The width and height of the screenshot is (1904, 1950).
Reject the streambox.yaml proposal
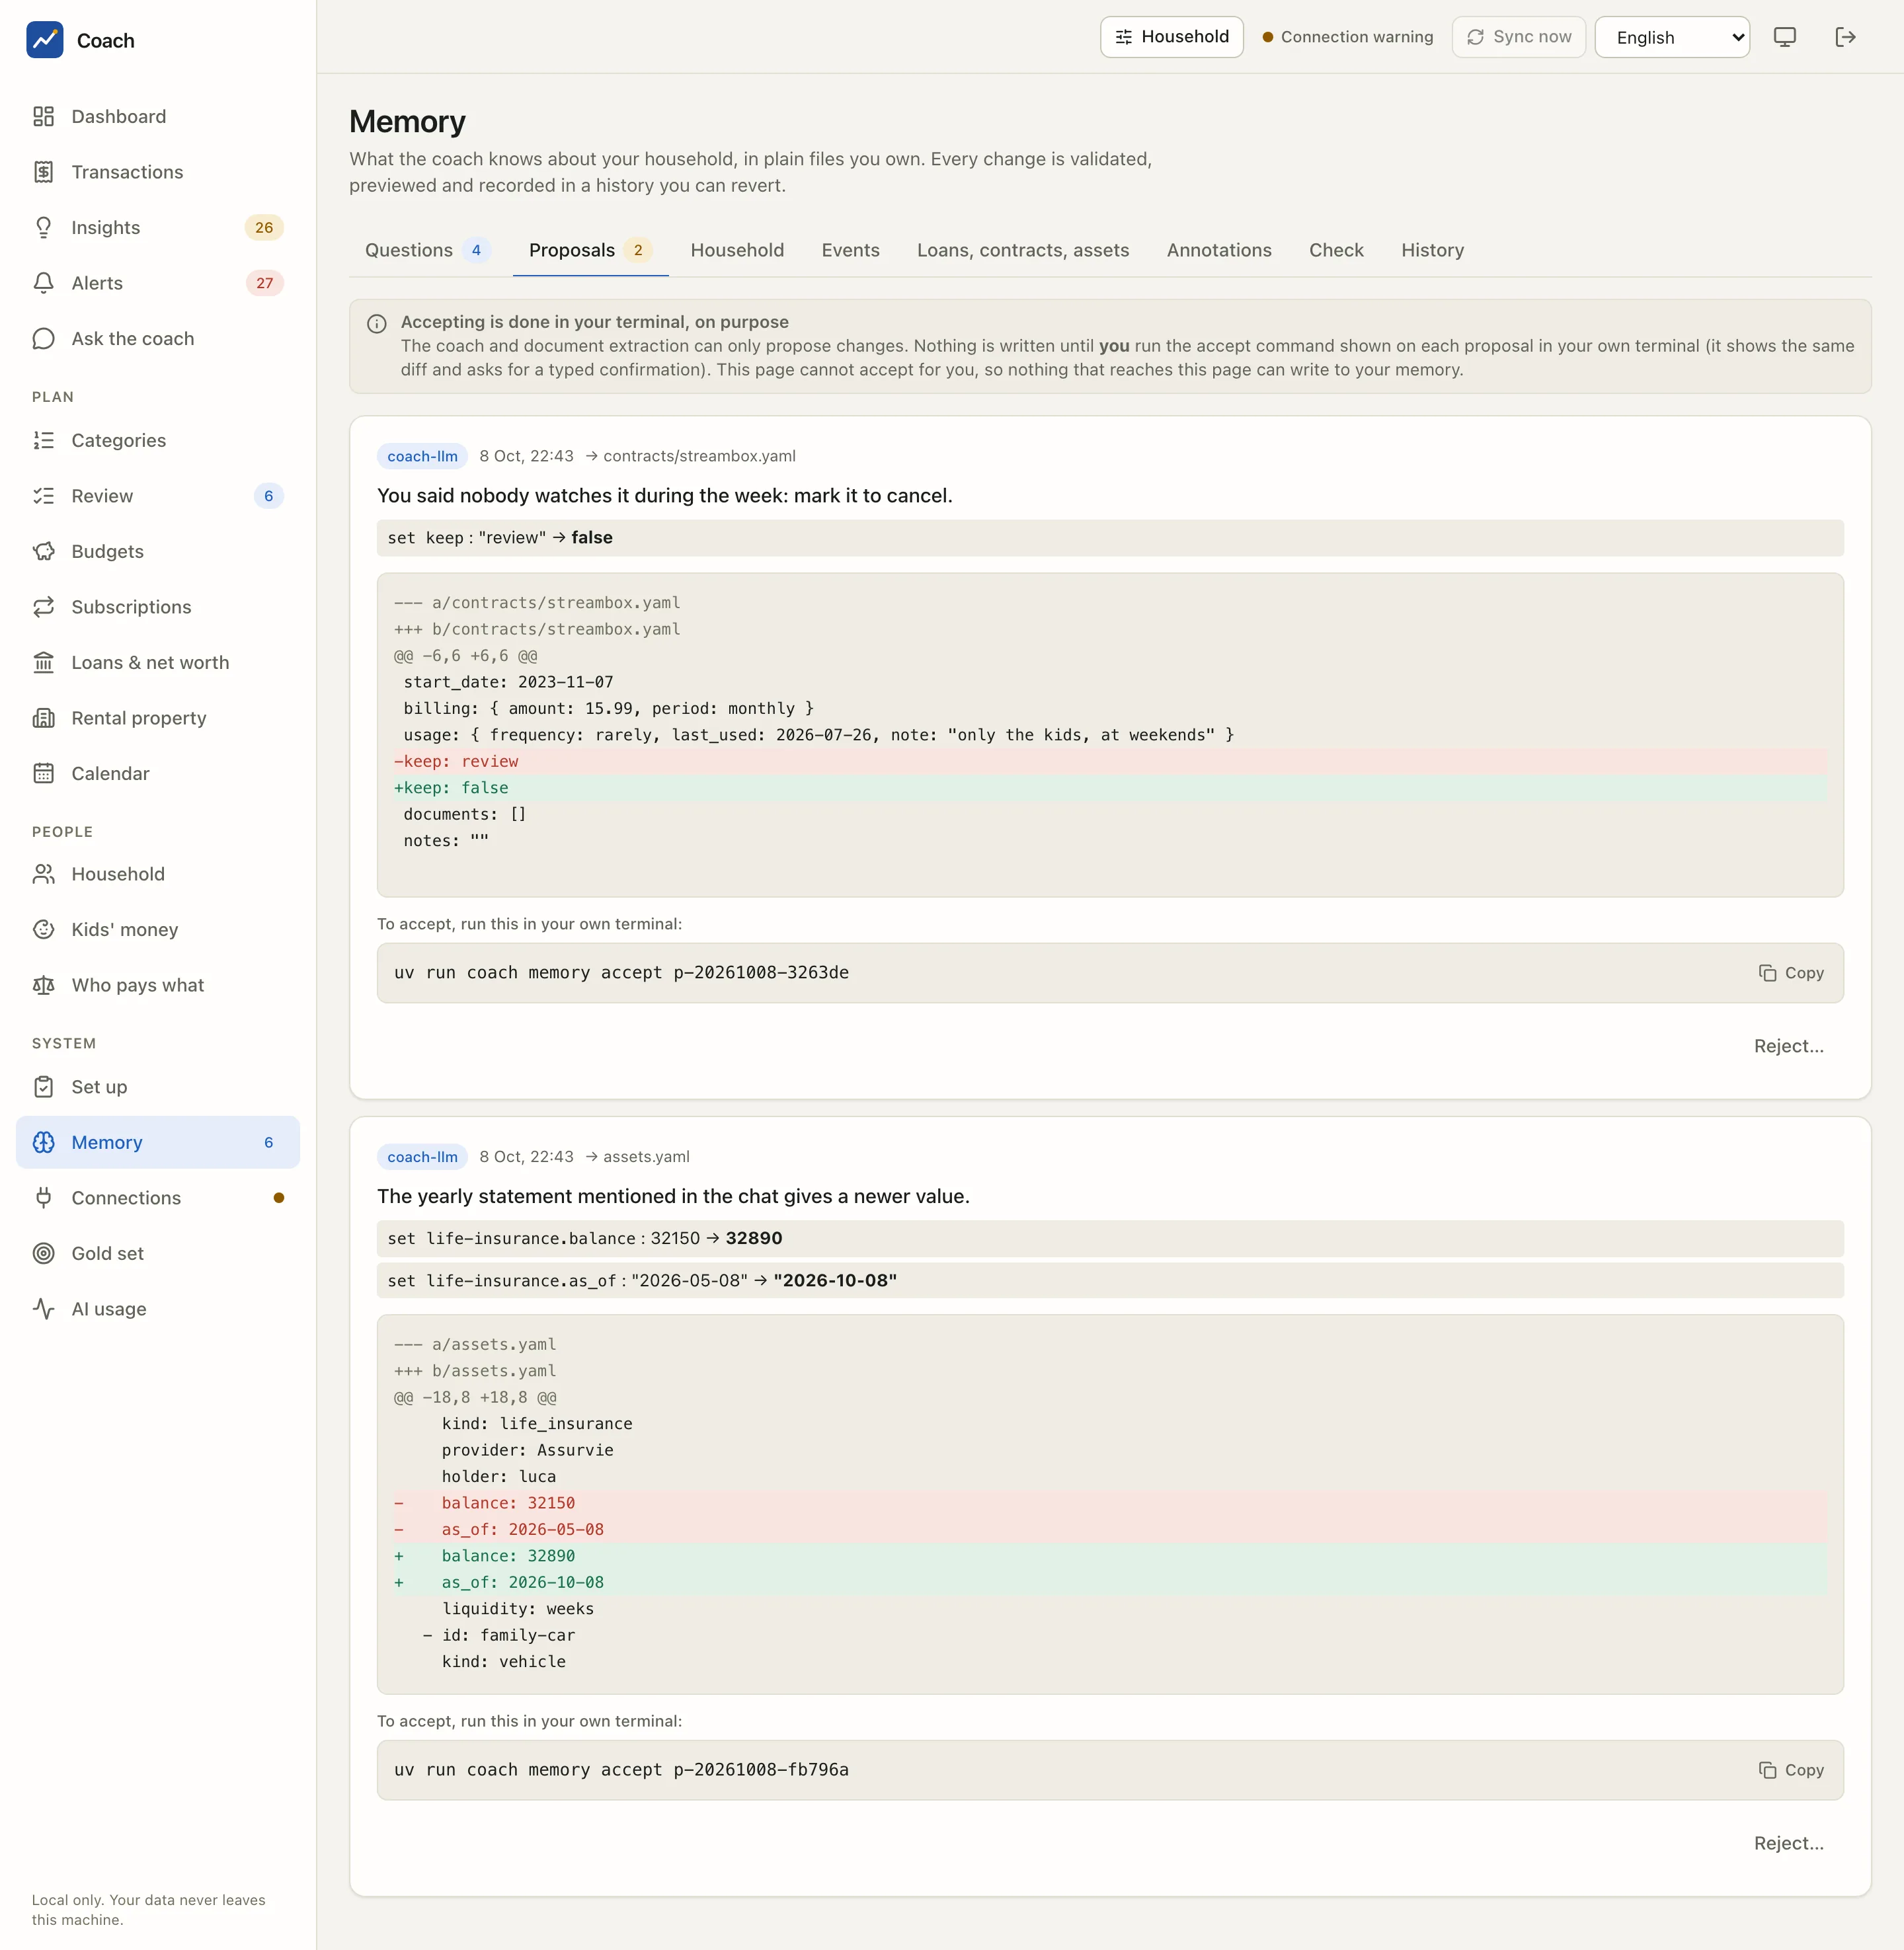pos(1789,1046)
